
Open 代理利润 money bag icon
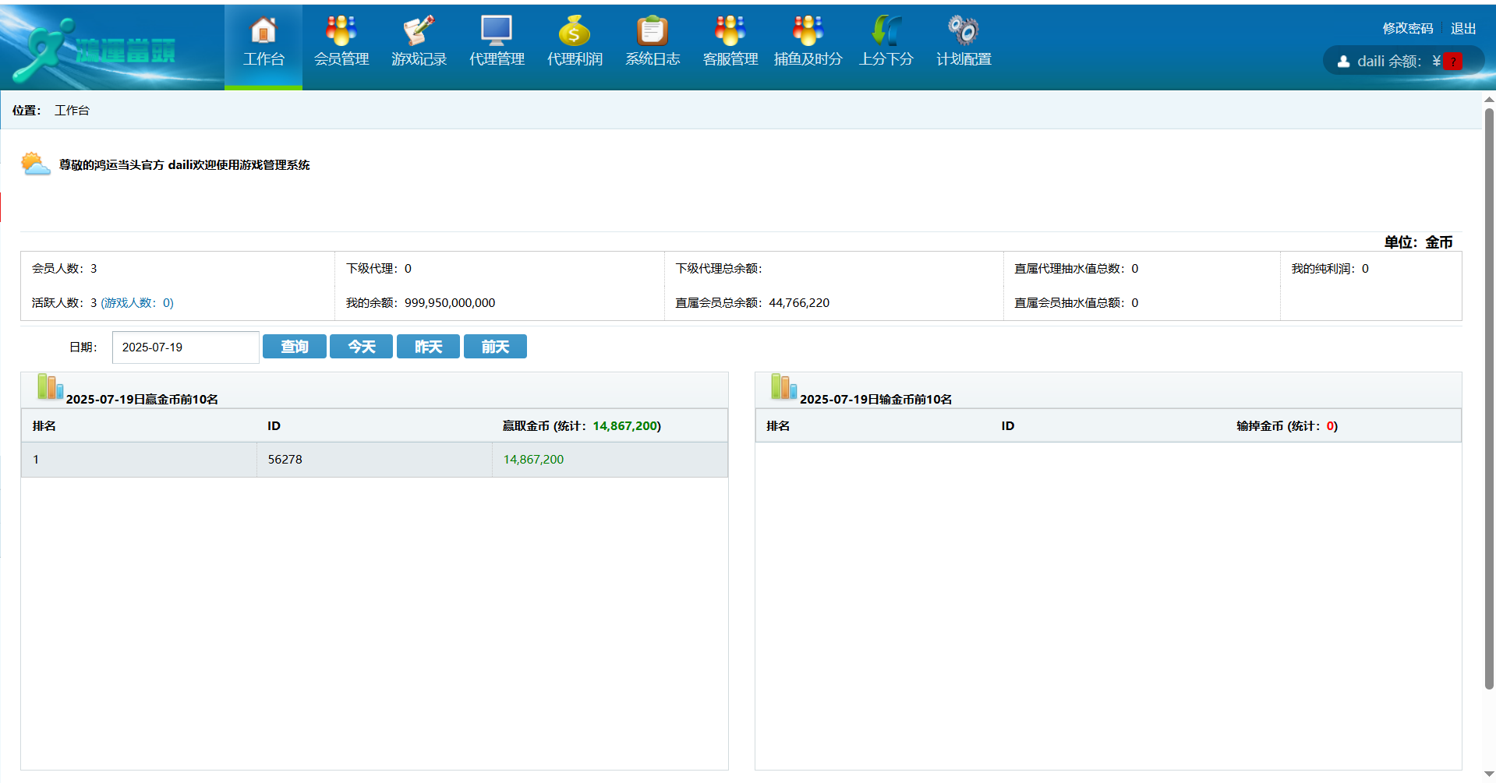click(x=575, y=32)
